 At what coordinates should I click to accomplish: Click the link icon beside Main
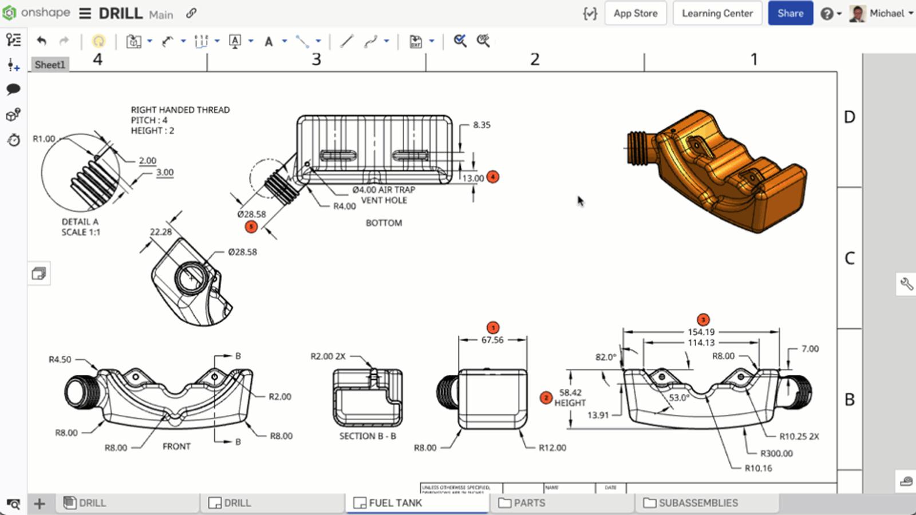tap(191, 13)
